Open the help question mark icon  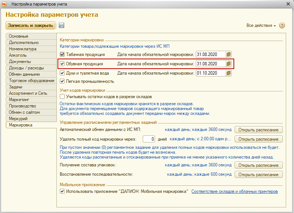pyautogui.click(x=282, y=25)
